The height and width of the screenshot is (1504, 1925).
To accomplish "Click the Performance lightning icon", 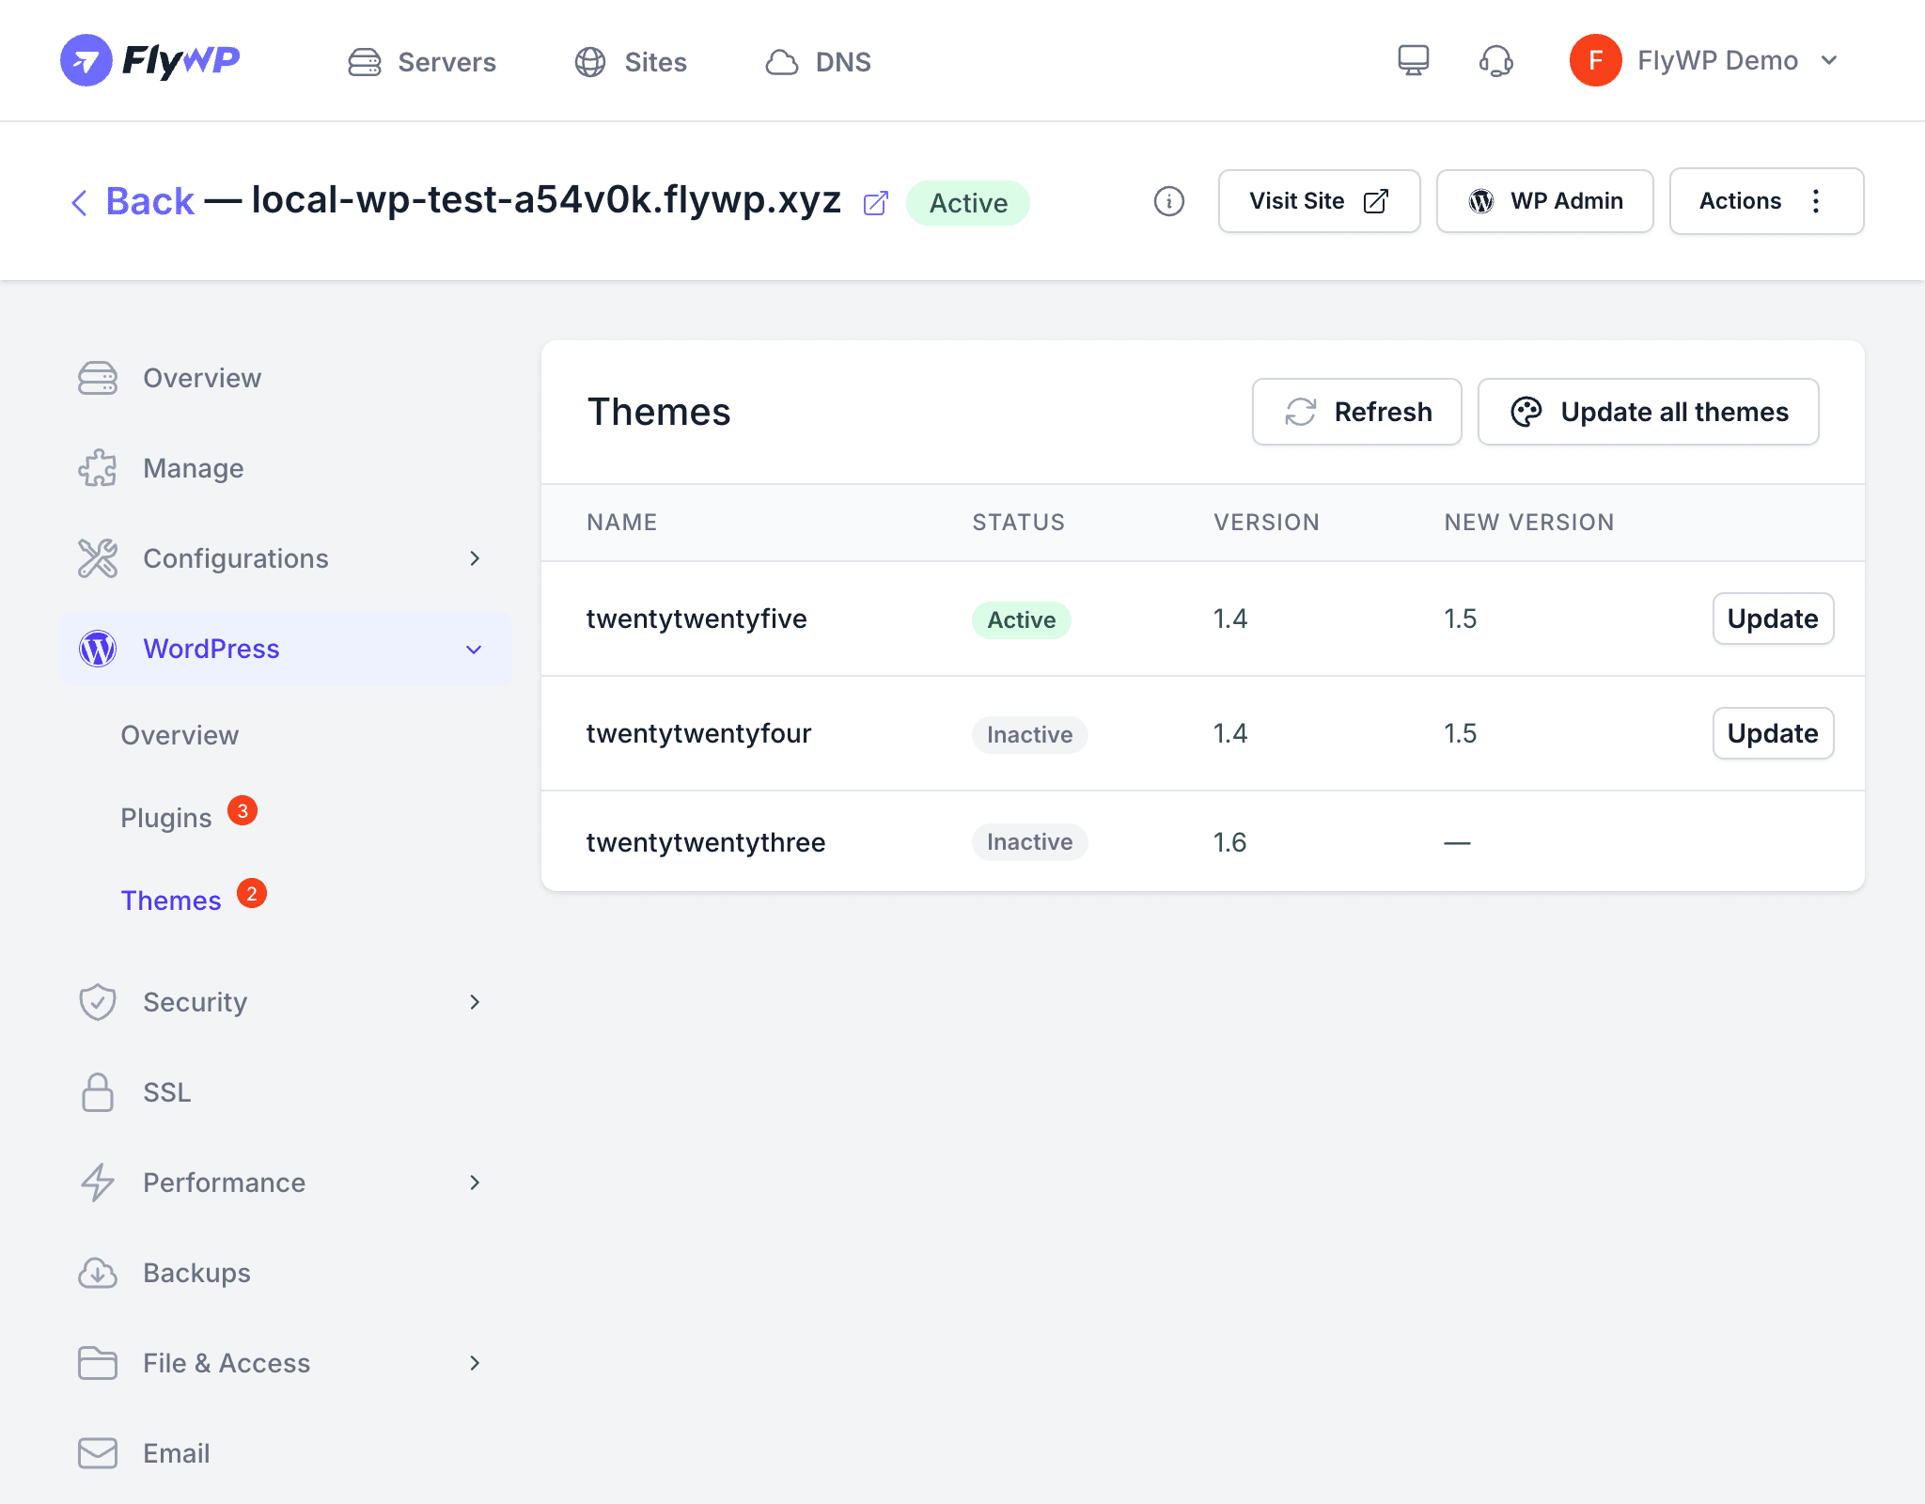I will [98, 1183].
